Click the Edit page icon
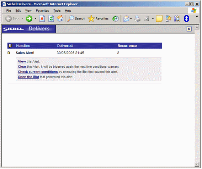 (x=147, y=19)
